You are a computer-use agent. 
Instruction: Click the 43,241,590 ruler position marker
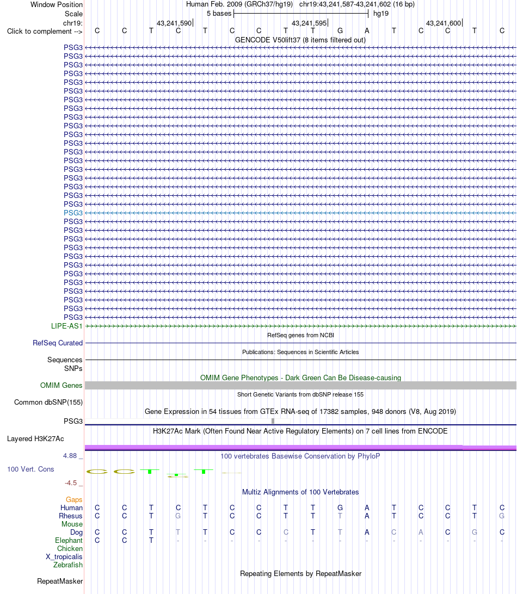(174, 23)
